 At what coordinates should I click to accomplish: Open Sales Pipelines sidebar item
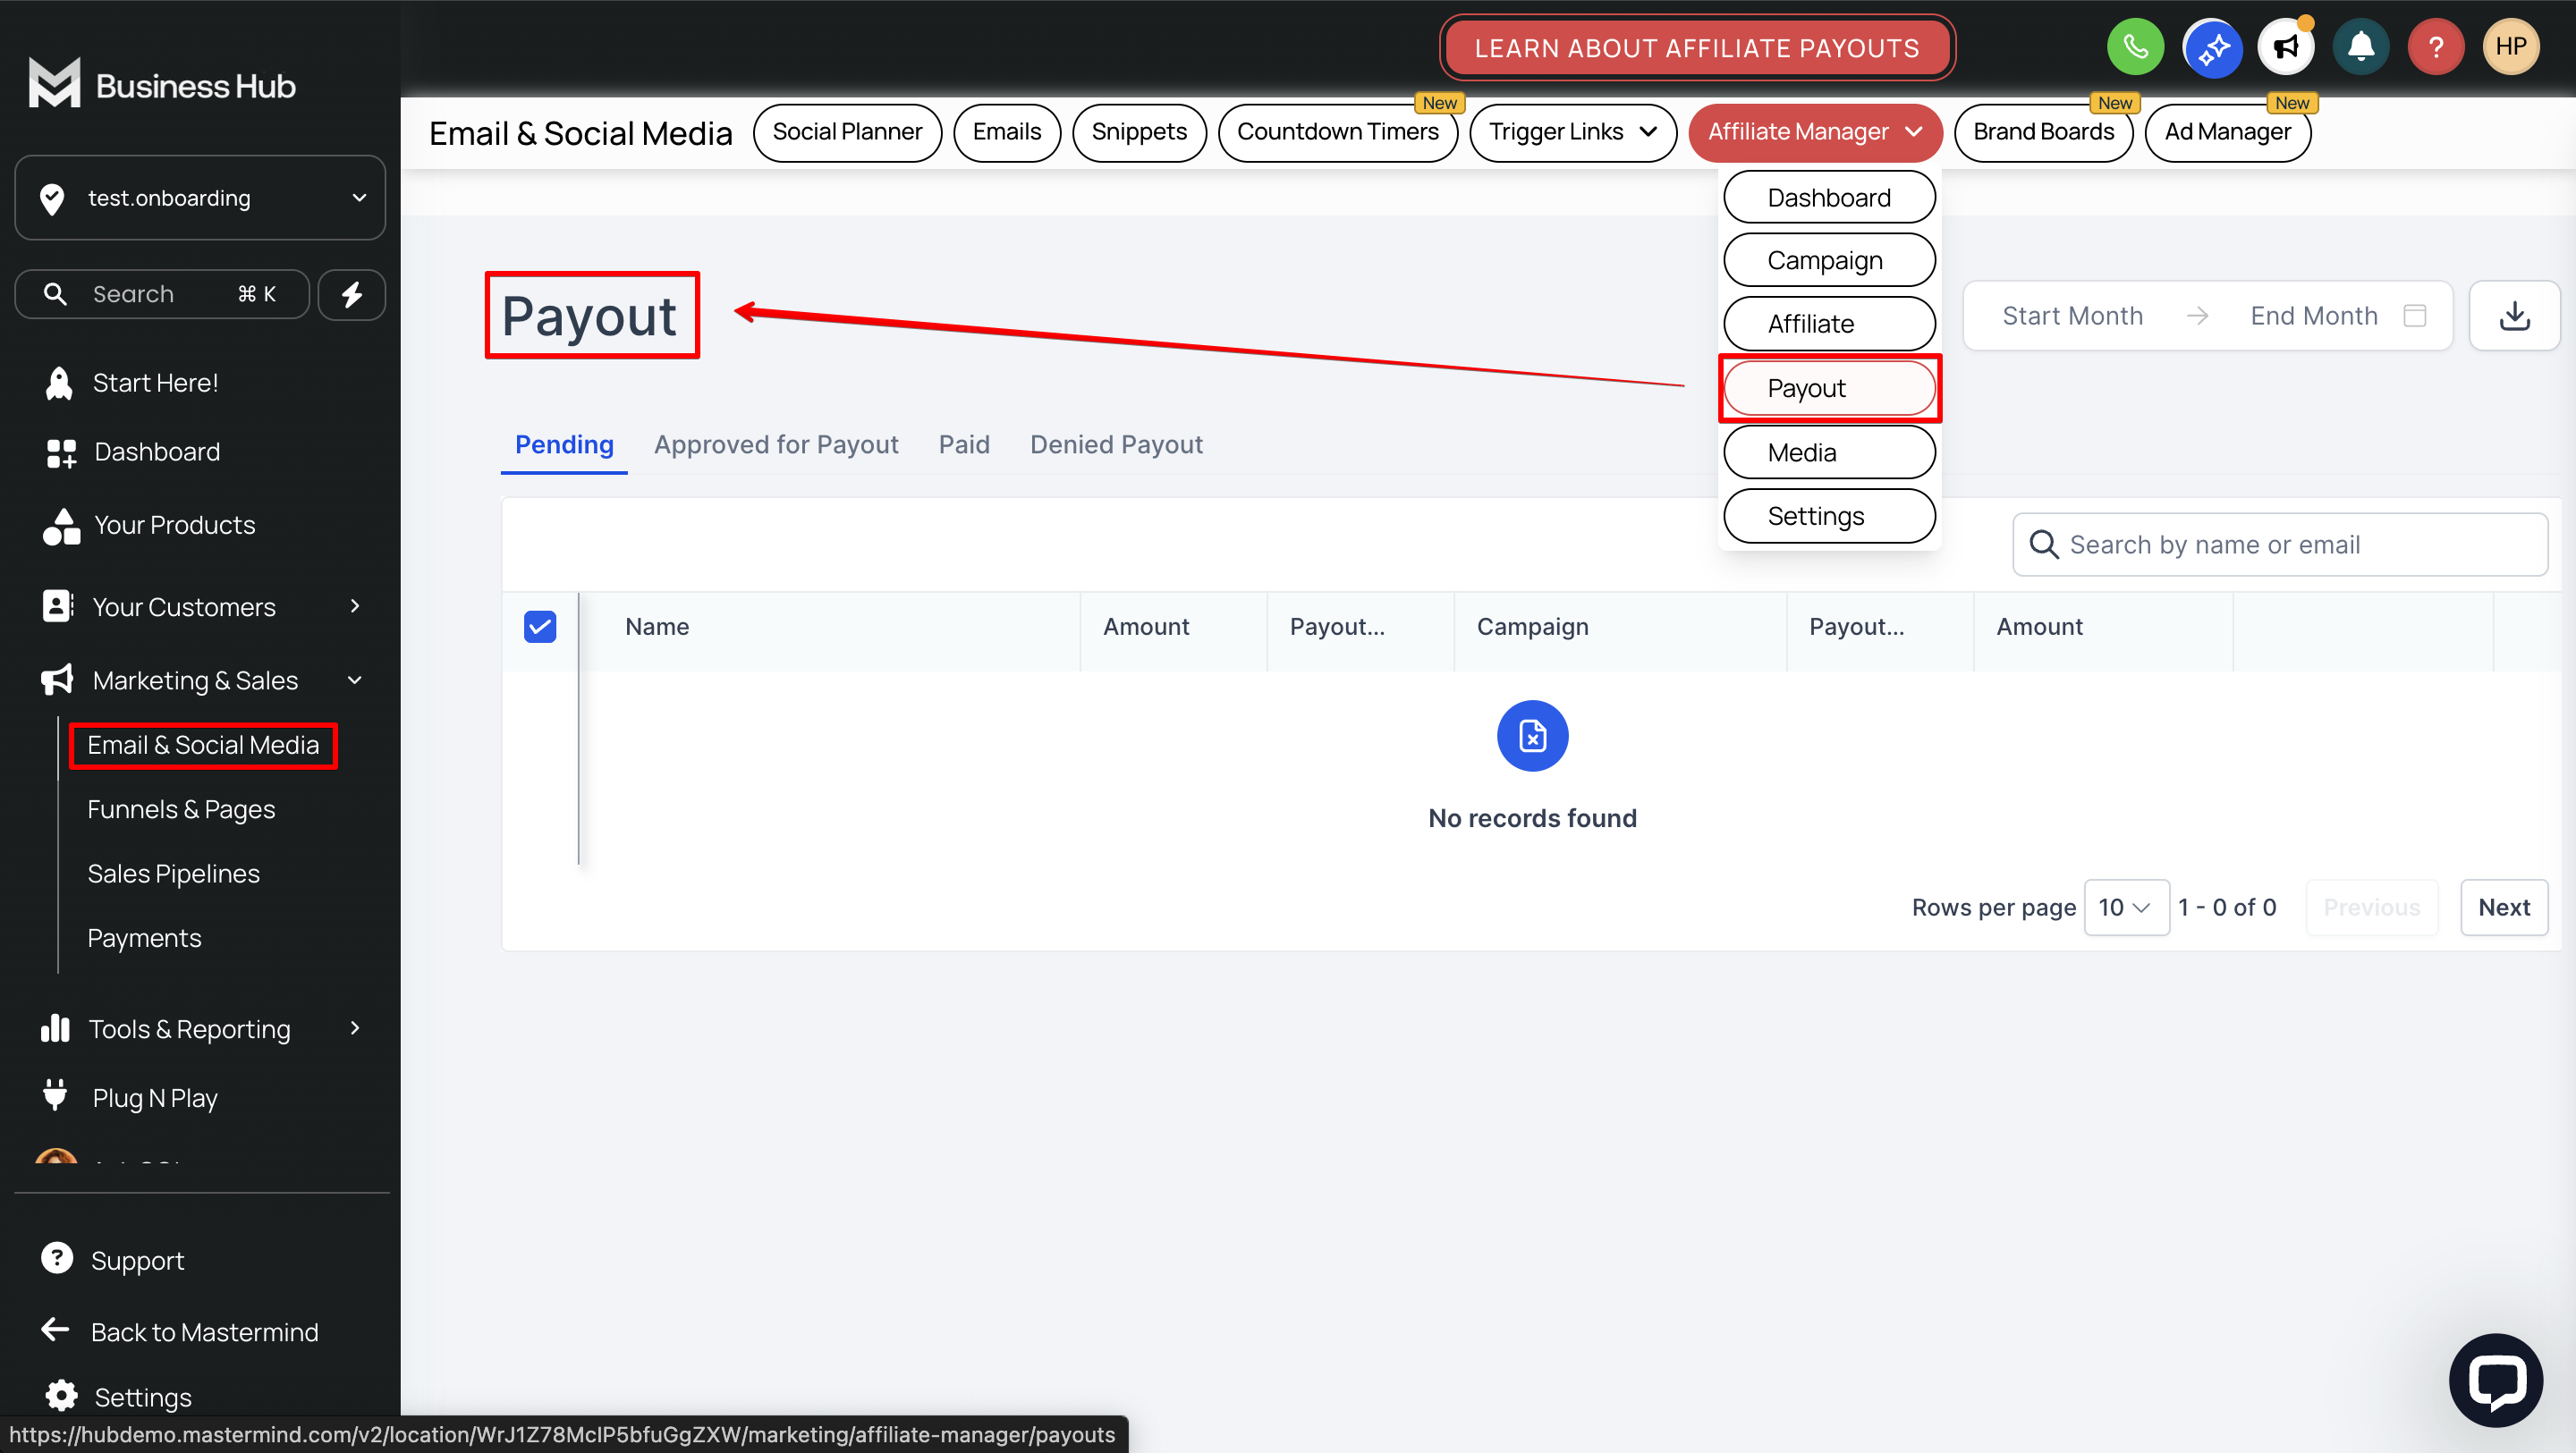point(173,874)
